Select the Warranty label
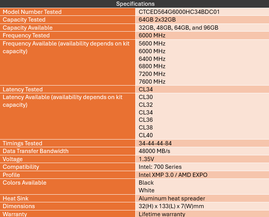 pyautogui.click(x=15, y=214)
